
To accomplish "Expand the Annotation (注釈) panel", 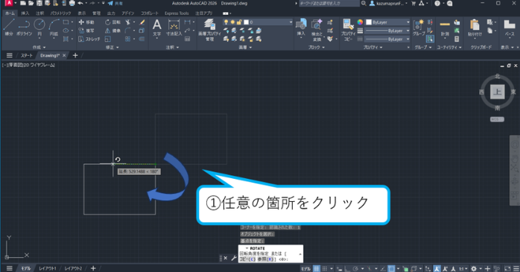I will point(172,48).
